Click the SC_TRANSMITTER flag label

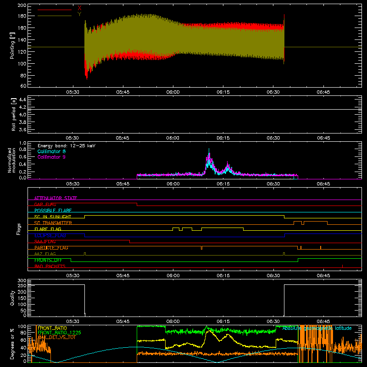53,223
